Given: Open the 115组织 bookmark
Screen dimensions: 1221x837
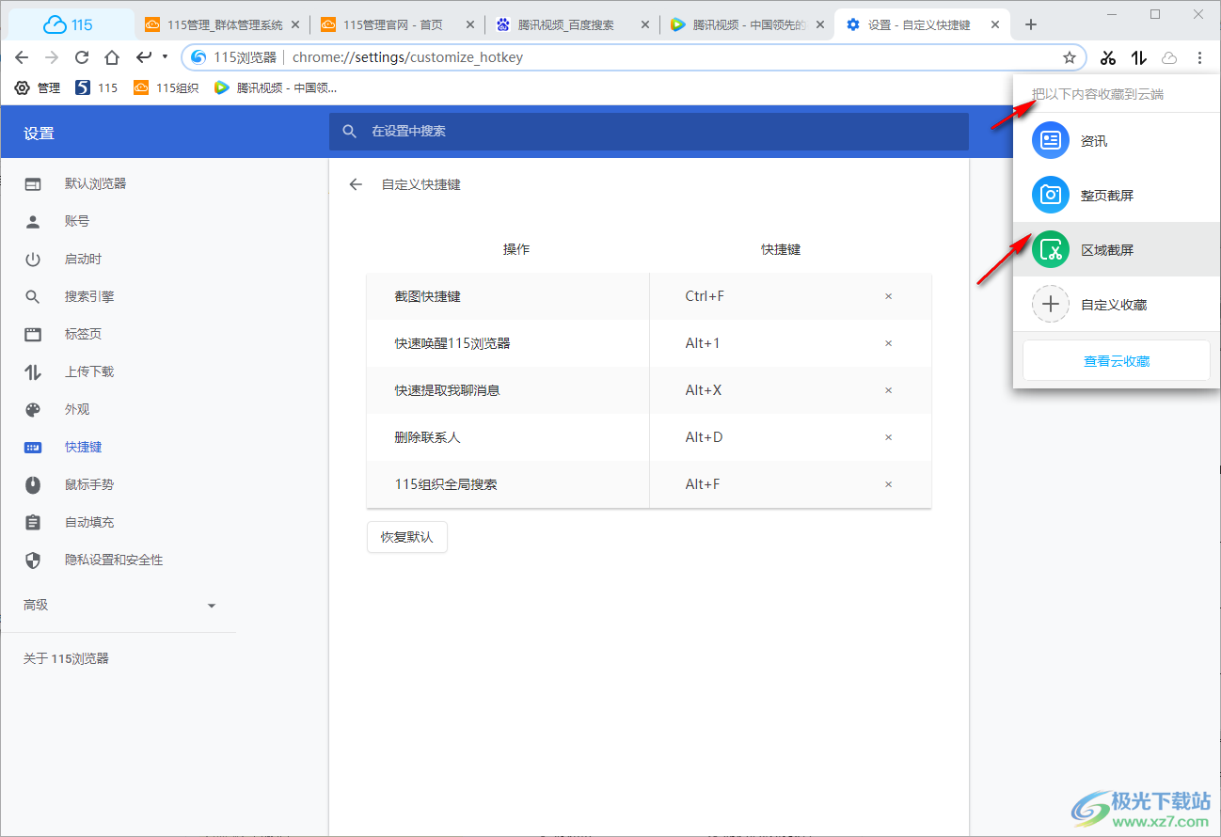Looking at the screenshot, I should [166, 87].
